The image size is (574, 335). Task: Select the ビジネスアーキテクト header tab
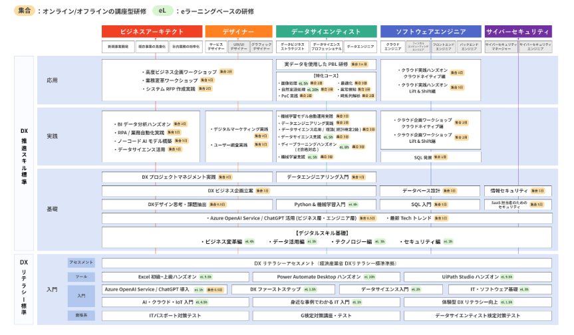(152, 31)
